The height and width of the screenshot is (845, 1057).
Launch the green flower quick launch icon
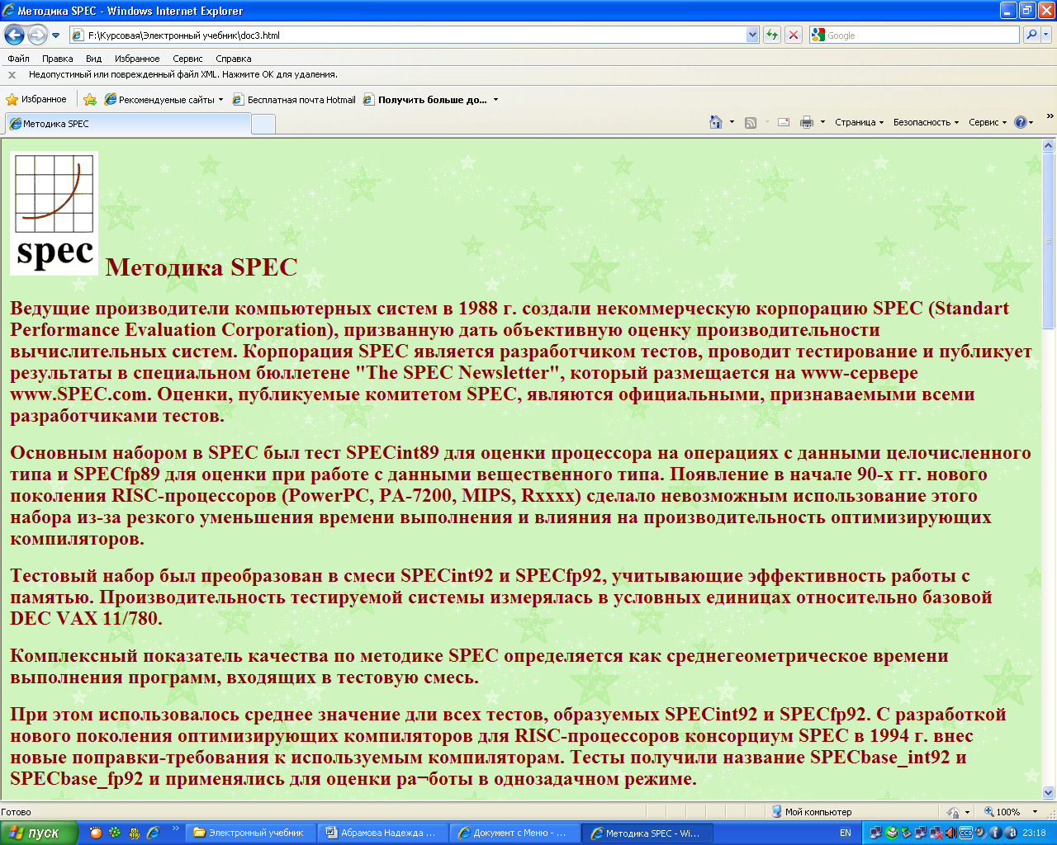[x=115, y=833]
